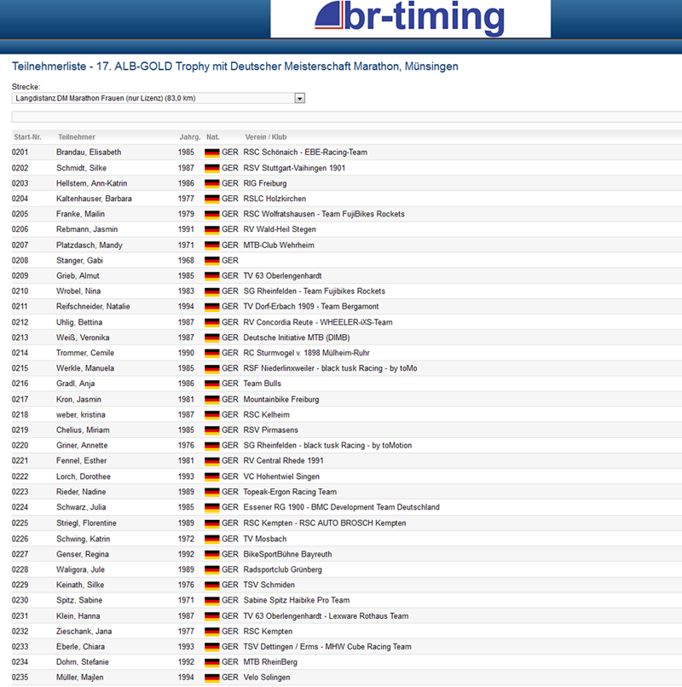Click the club BikeSportBühne Bayreuth
Screen dimensions: 682x687
click(x=287, y=555)
